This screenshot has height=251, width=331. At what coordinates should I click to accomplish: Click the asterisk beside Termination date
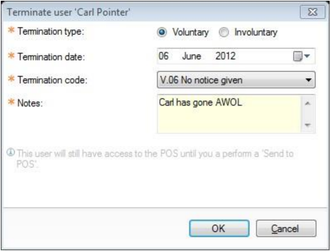click(x=11, y=56)
